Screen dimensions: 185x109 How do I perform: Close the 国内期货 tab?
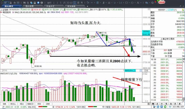(x=20, y=6)
